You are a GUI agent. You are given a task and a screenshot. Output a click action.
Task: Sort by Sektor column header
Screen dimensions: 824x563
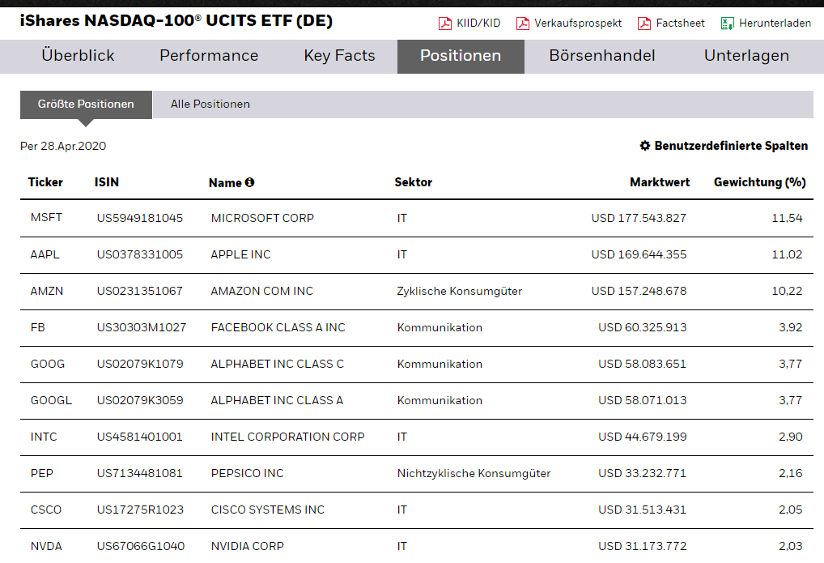pyautogui.click(x=413, y=182)
